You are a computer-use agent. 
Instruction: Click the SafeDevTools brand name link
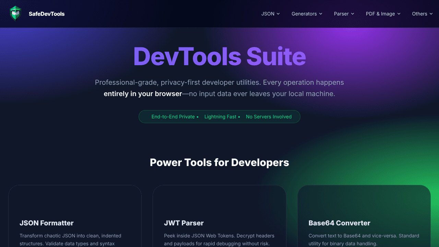coord(47,14)
